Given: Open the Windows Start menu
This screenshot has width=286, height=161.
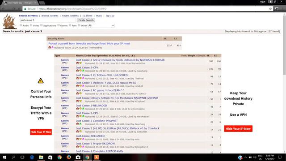Looking at the screenshot, I should click(4, 157).
